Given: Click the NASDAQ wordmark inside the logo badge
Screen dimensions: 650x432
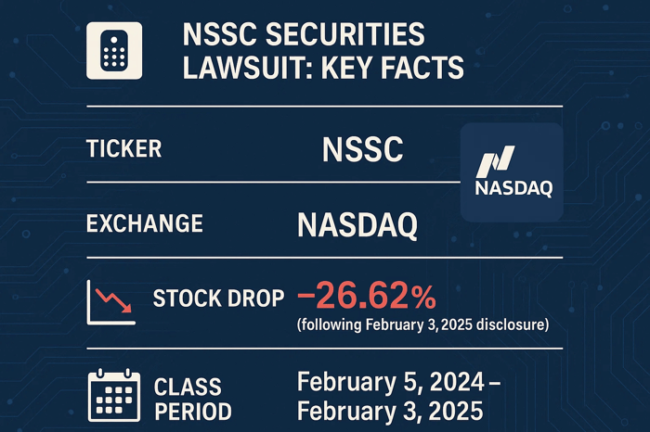Looking at the screenshot, I should tap(513, 190).
